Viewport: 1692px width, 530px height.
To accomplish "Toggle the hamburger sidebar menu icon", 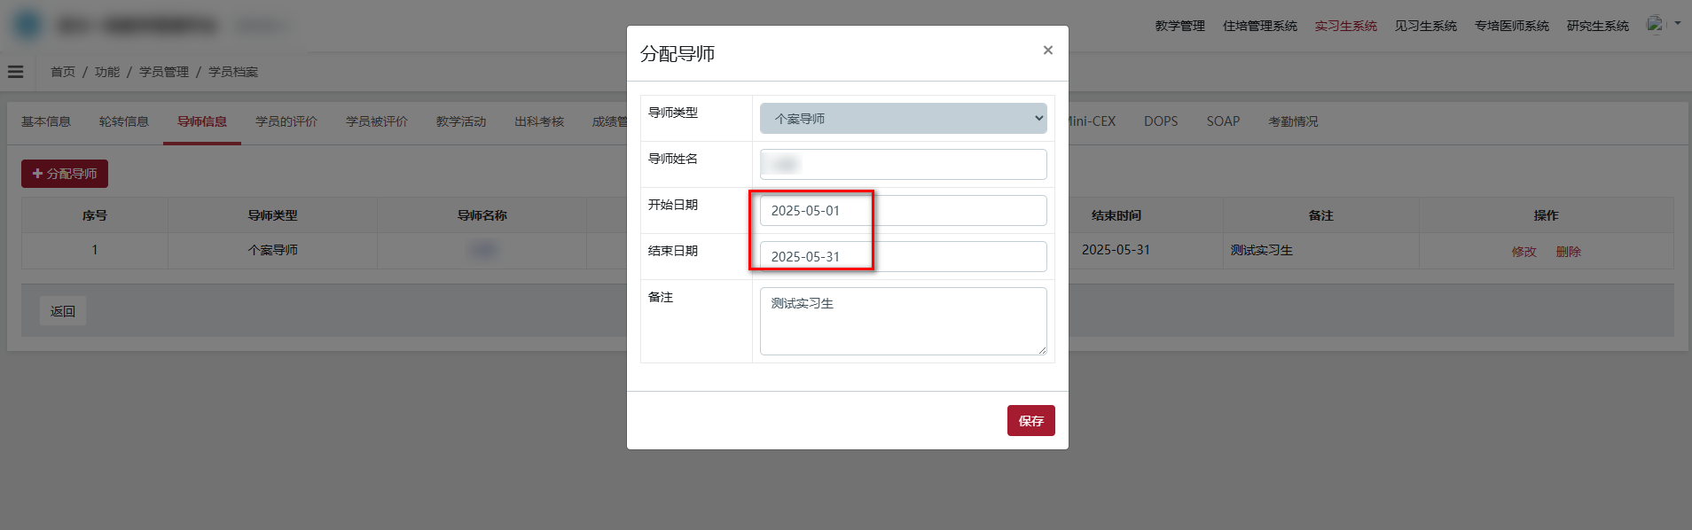I will pos(16,72).
